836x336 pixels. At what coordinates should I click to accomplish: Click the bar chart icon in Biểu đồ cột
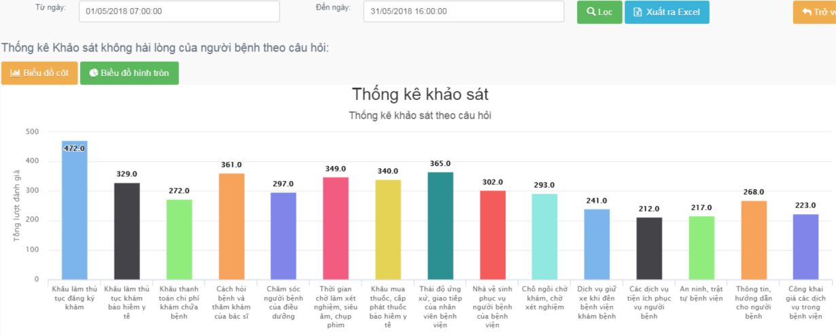click(15, 73)
